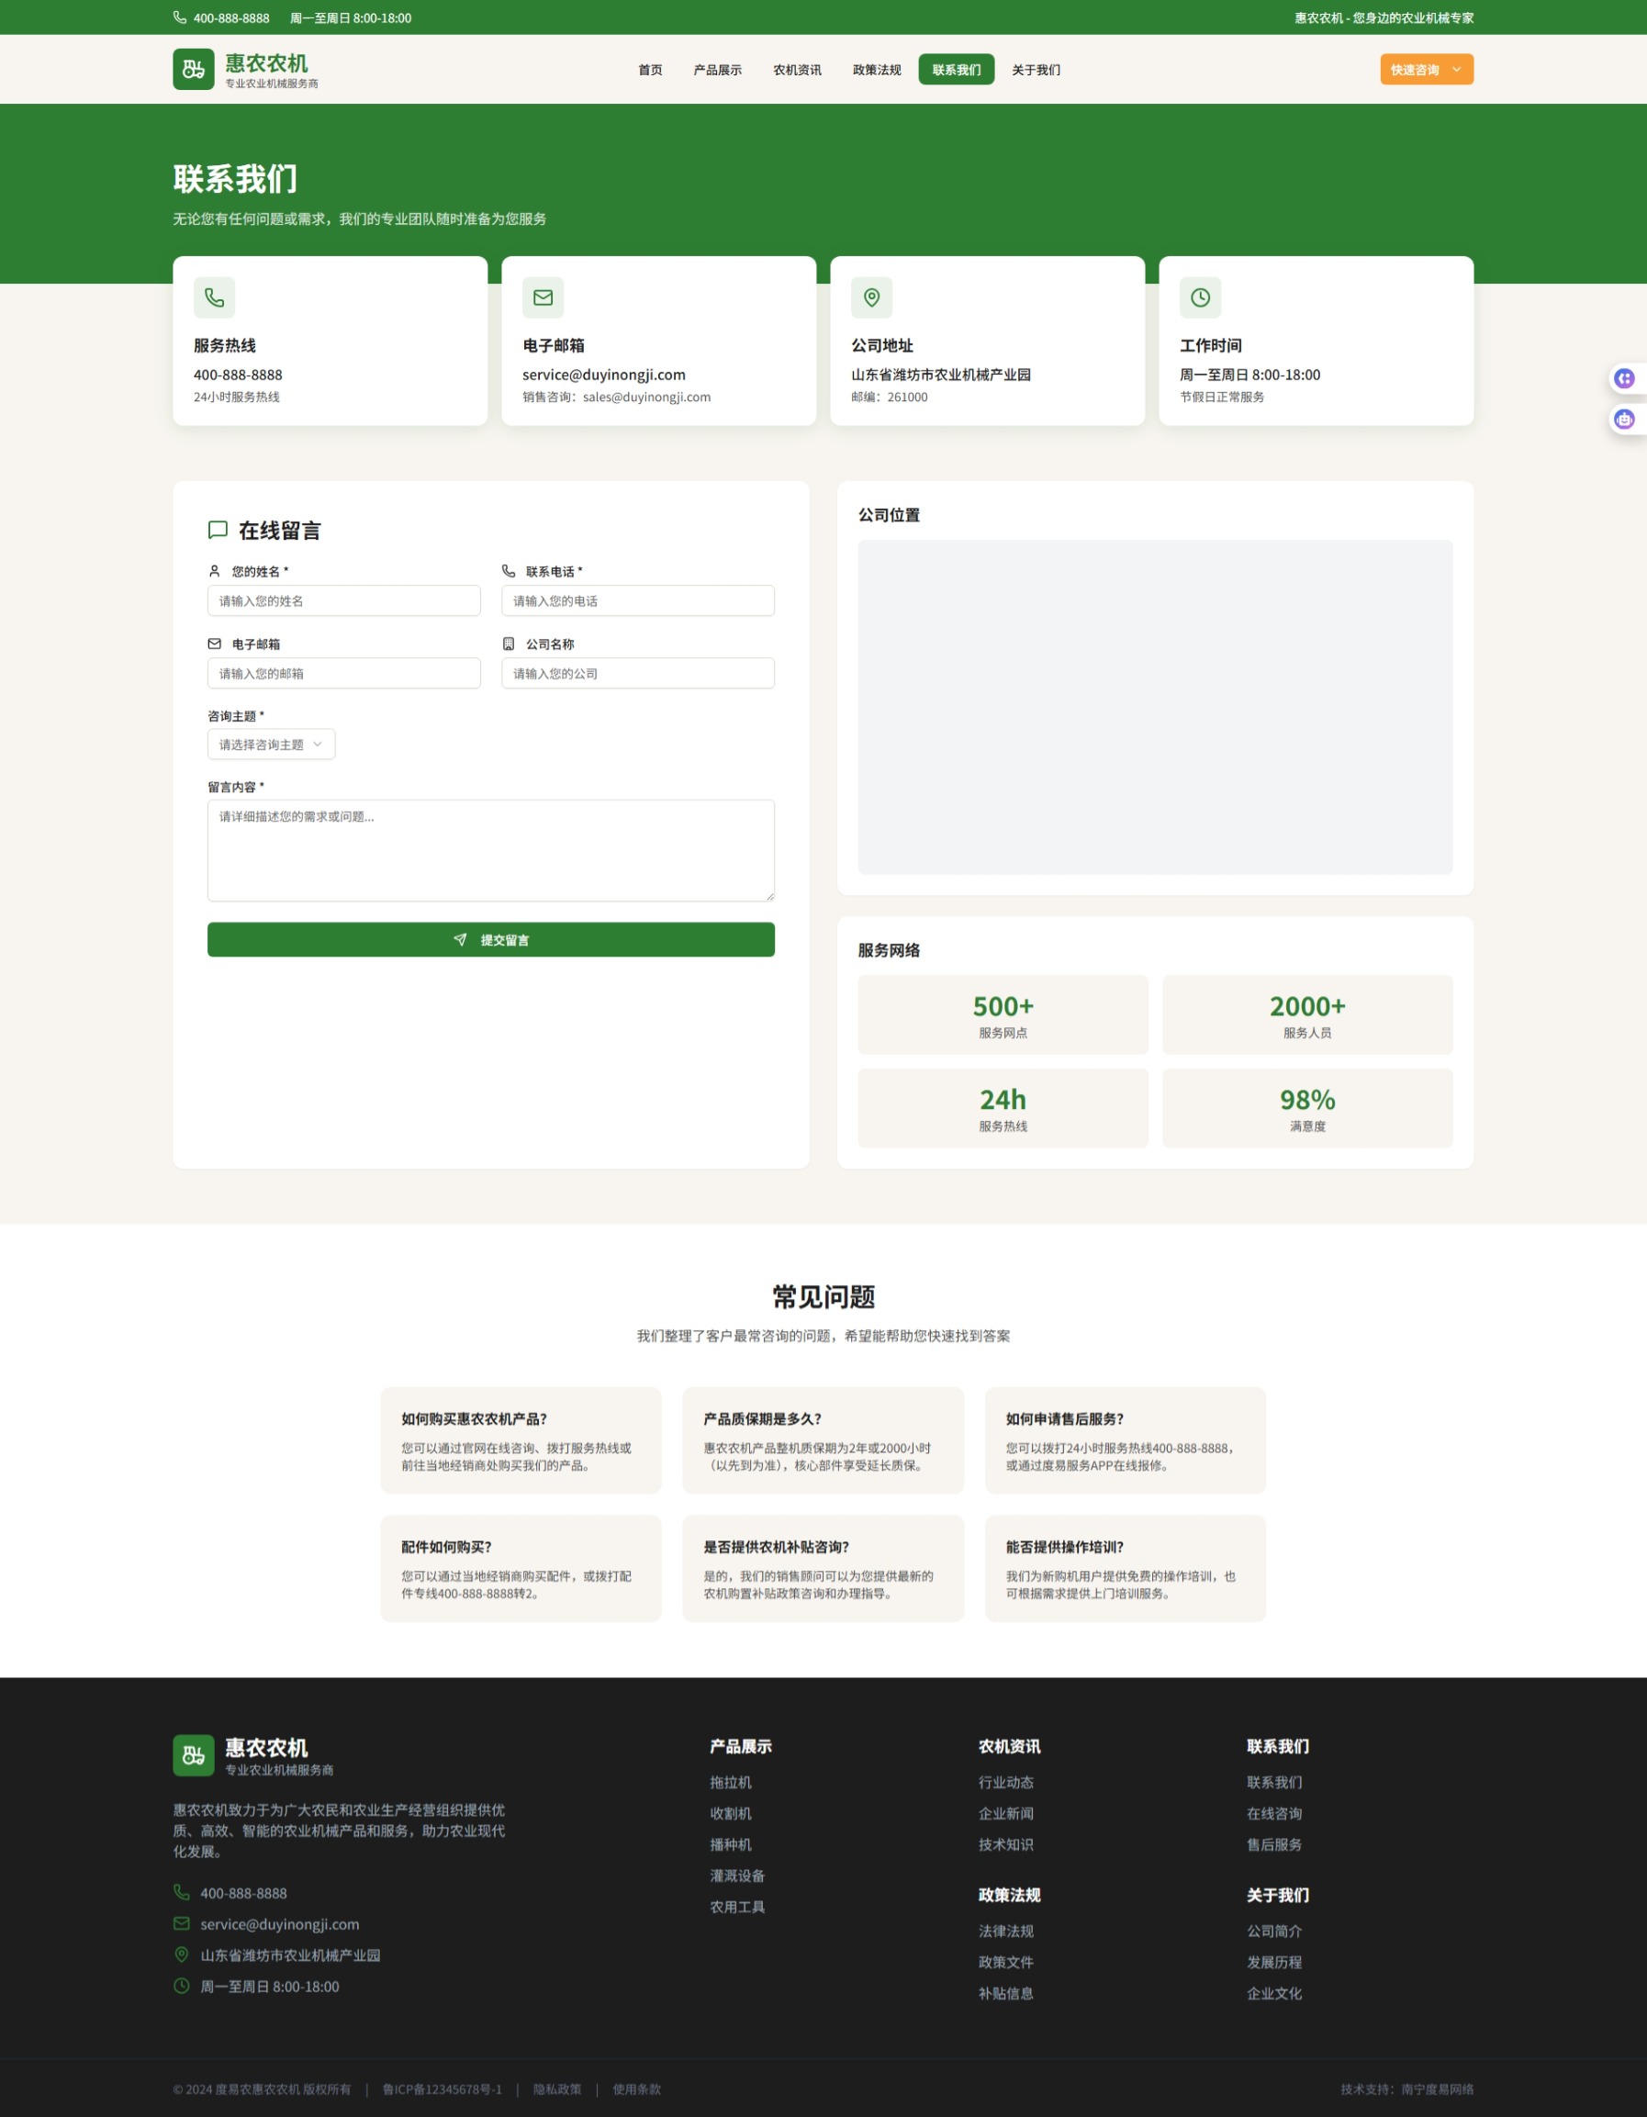The image size is (1647, 2117).
Task: Click the company location map area
Action: coord(1155,707)
